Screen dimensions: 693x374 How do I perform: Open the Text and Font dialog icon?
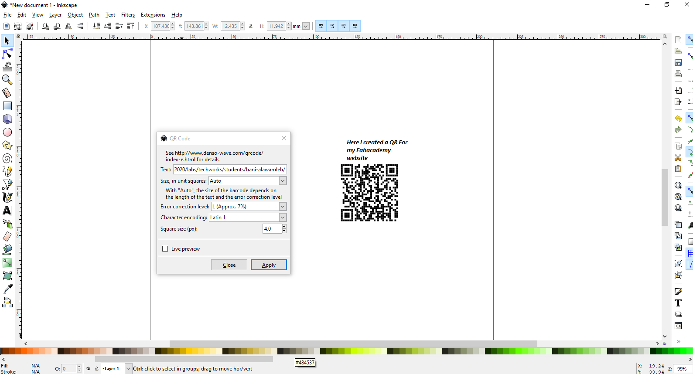678,303
